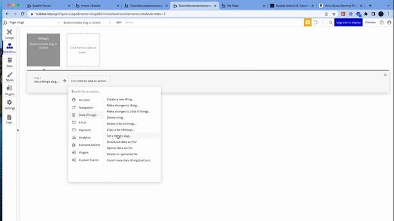This screenshot has width=394, height=221.
Task: Click the Click here to add an action button
Action: point(89,81)
